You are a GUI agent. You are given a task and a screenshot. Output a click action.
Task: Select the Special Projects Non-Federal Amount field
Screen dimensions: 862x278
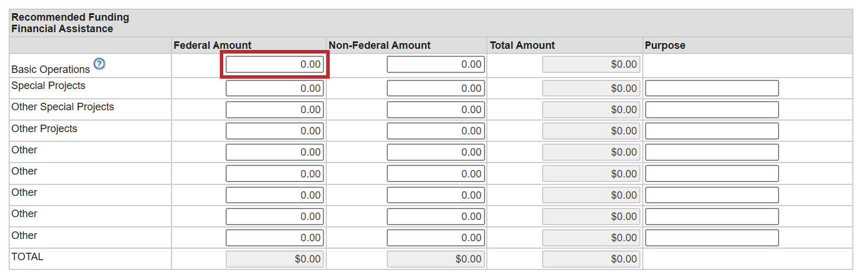[x=436, y=88]
